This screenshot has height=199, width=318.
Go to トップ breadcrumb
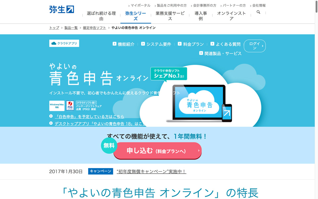point(54,28)
